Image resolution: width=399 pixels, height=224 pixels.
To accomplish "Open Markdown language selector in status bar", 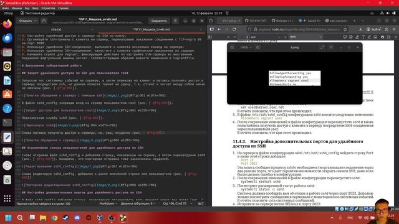I will (108, 203).
